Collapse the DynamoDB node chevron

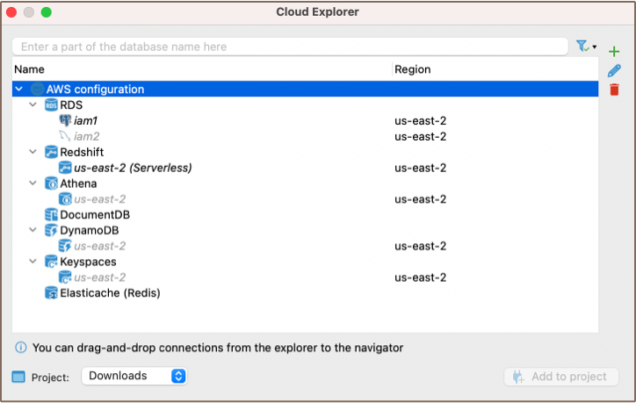(33, 230)
